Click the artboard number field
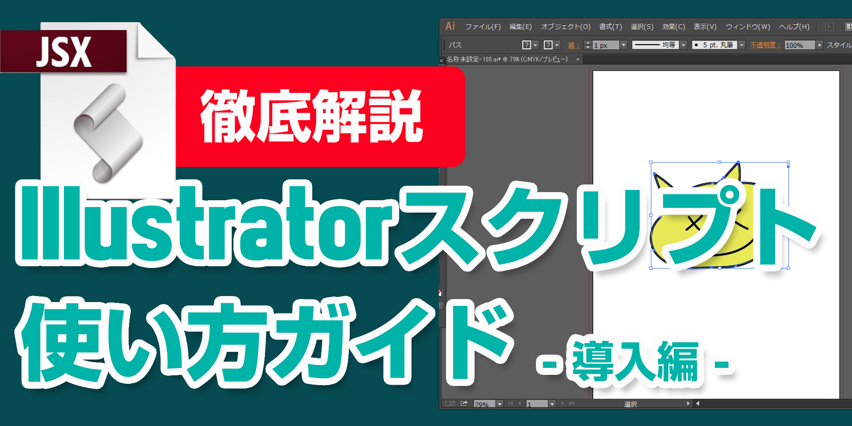852x426 pixels. pos(537,404)
